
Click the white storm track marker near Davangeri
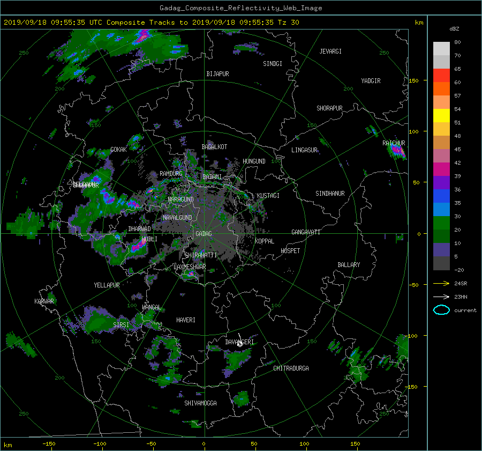point(240,343)
